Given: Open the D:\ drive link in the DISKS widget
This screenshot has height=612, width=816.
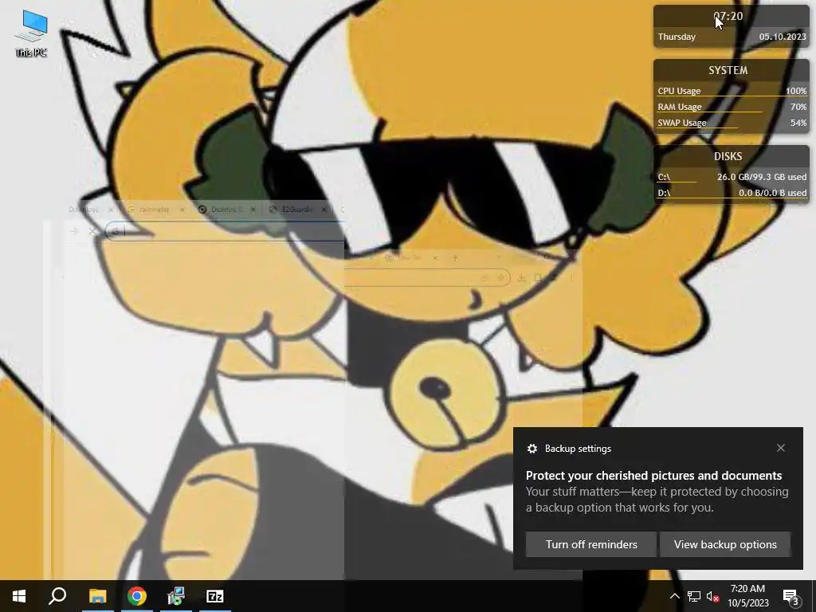Looking at the screenshot, I should tap(664, 193).
